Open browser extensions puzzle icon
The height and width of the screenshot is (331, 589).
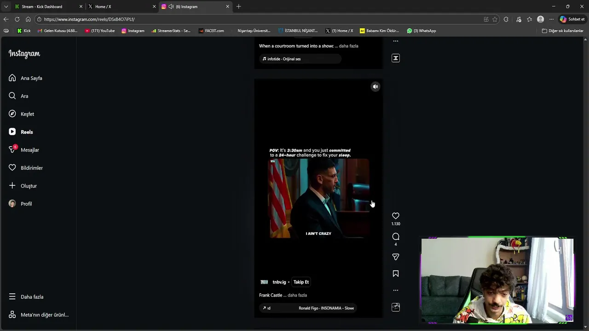506,19
